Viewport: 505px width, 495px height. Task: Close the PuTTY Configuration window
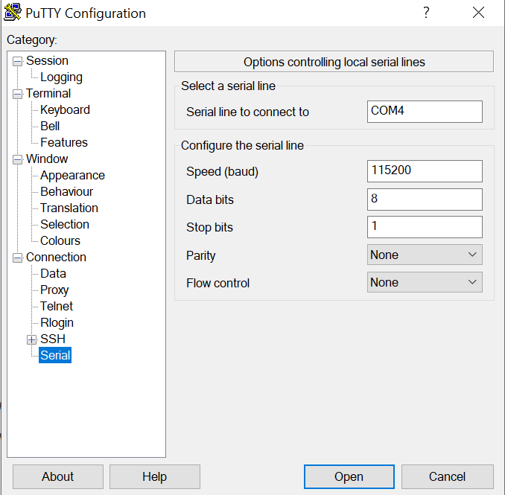pyautogui.click(x=478, y=13)
